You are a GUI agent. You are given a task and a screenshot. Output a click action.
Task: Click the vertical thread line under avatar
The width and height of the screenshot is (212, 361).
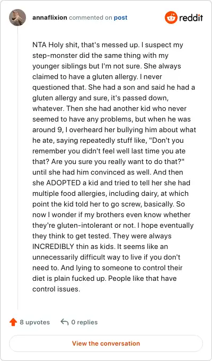pos(17,168)
